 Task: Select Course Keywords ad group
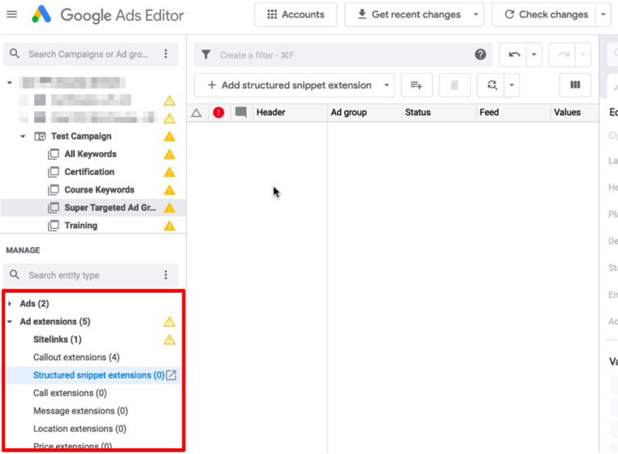[x=99, y=190]
